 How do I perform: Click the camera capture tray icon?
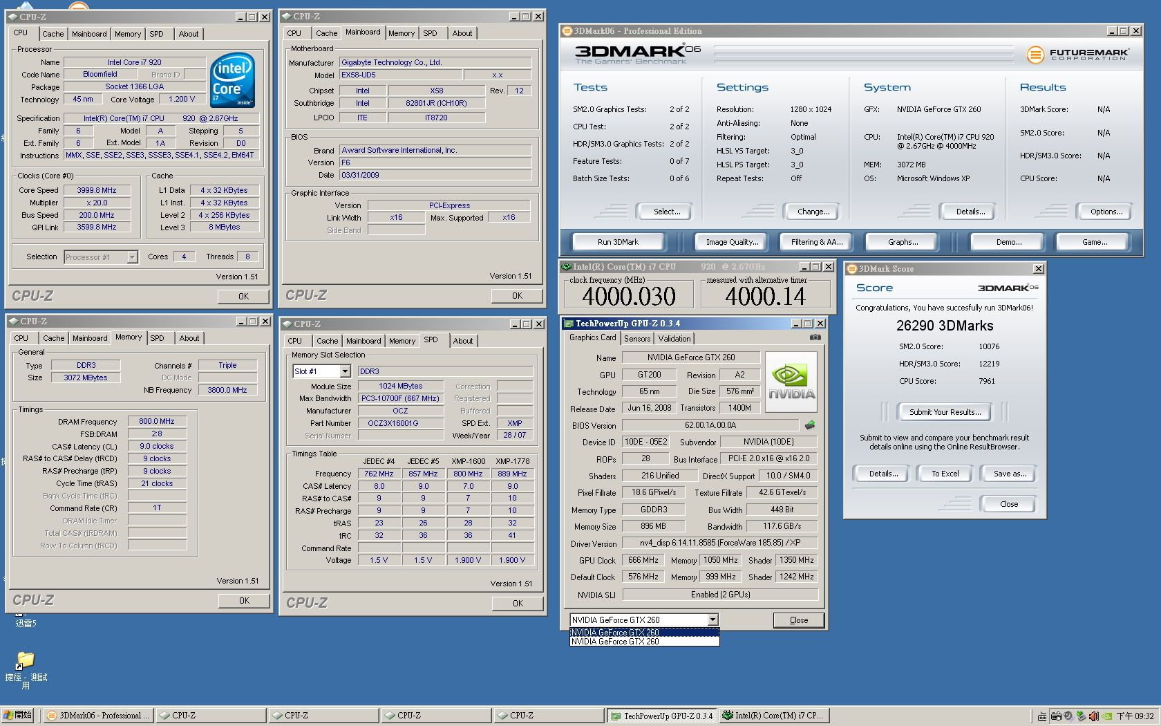coord(1056,716)
